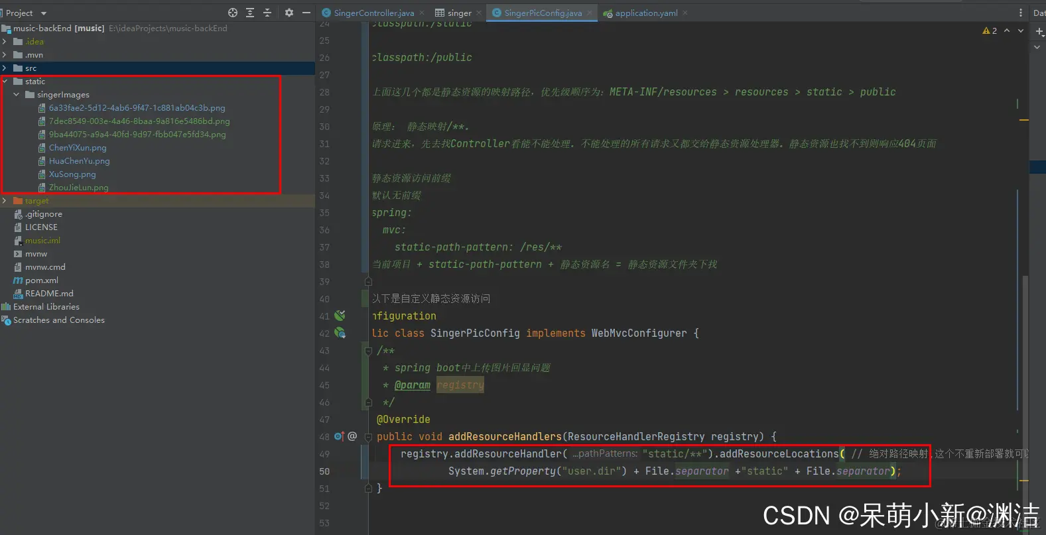Image resolution: width=1046 pixels, height=535 pixels.
Task: Click the @ gutter marker at line 48
Action: (x=352, y=436)
